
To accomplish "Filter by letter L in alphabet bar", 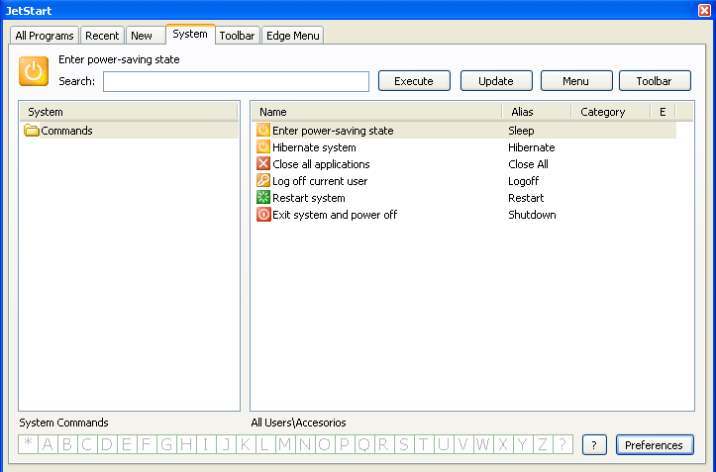I will 264,444.
